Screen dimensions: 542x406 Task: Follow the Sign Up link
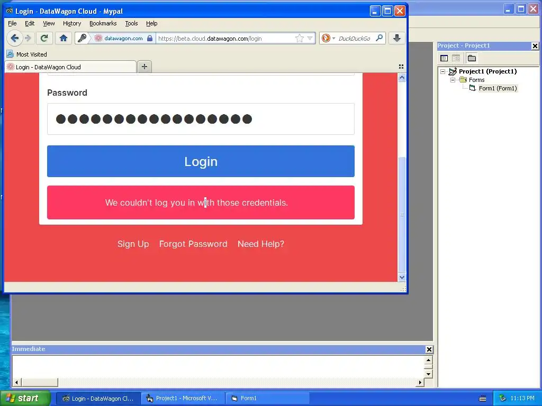tap(133, 244)
